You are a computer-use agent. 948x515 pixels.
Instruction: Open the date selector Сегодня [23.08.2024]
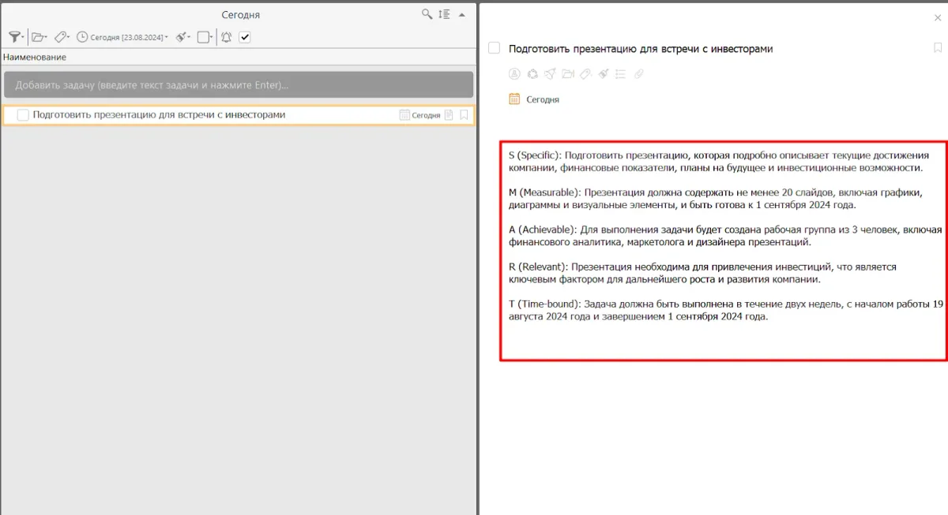tap(122, 37)
